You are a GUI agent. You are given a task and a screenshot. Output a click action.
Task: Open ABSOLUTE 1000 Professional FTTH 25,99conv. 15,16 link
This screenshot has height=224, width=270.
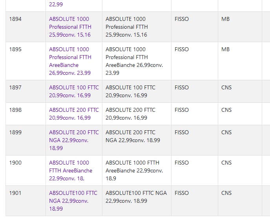[x=70, y=27]
